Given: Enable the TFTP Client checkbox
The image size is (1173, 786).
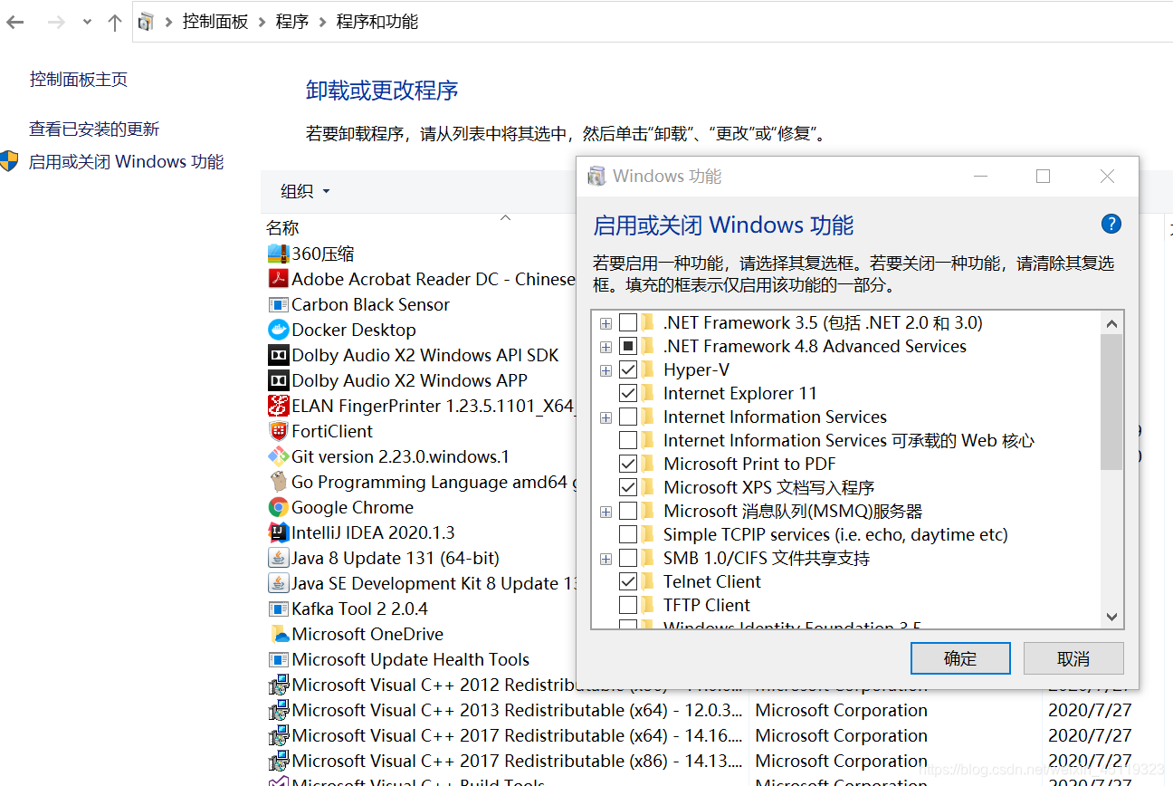Looking at the screenshot, I should coord(628,605).
